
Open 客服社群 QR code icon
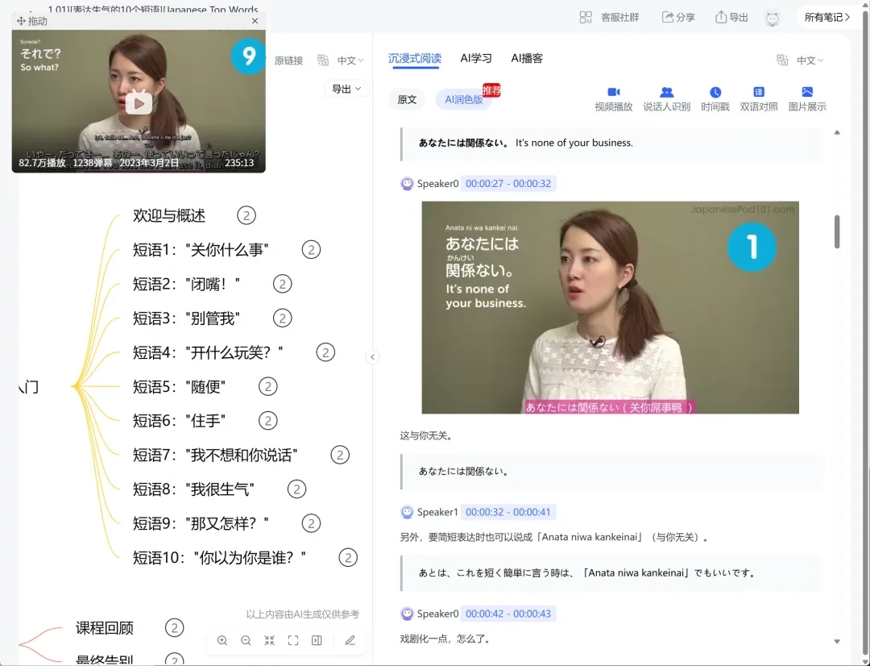click(586, 17)
